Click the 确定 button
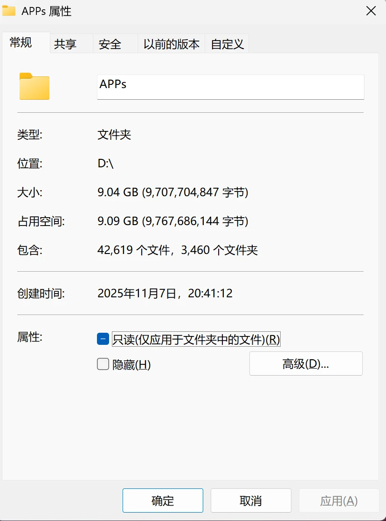This screenshot has width=386, height=521. [x=163, y=500]
